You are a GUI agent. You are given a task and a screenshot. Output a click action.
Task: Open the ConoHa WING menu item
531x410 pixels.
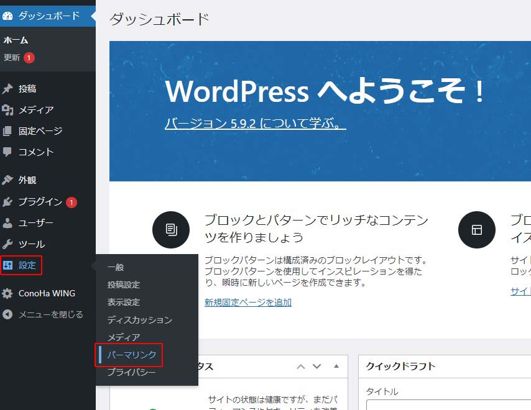48,293
